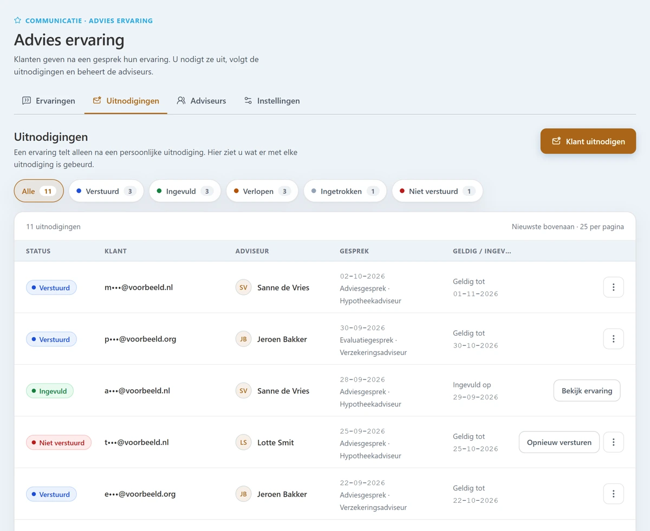Show only Ingetrokken invitations
Viewport: 650px width, 531px height.
tap(345, 191)
